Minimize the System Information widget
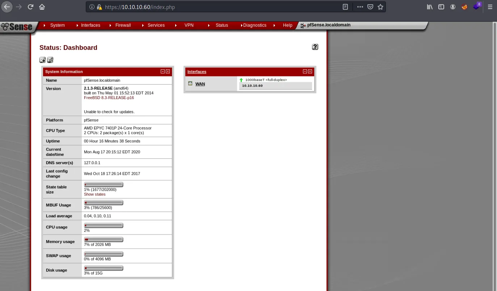Image resolution: width=497 pixels, height=291 pixels. tap(163, 72)
